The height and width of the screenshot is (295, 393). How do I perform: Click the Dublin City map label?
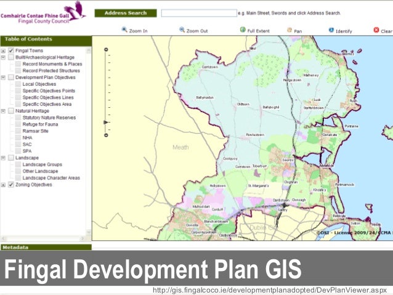pos(264,228)
